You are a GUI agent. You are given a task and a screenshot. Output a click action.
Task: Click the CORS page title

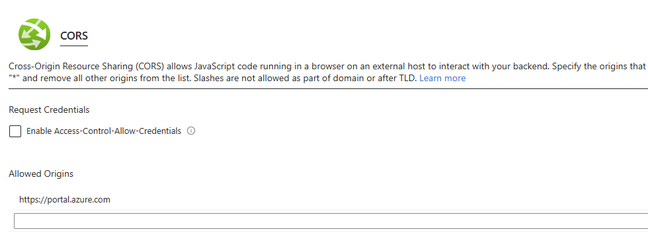click(x=74, y=36)
